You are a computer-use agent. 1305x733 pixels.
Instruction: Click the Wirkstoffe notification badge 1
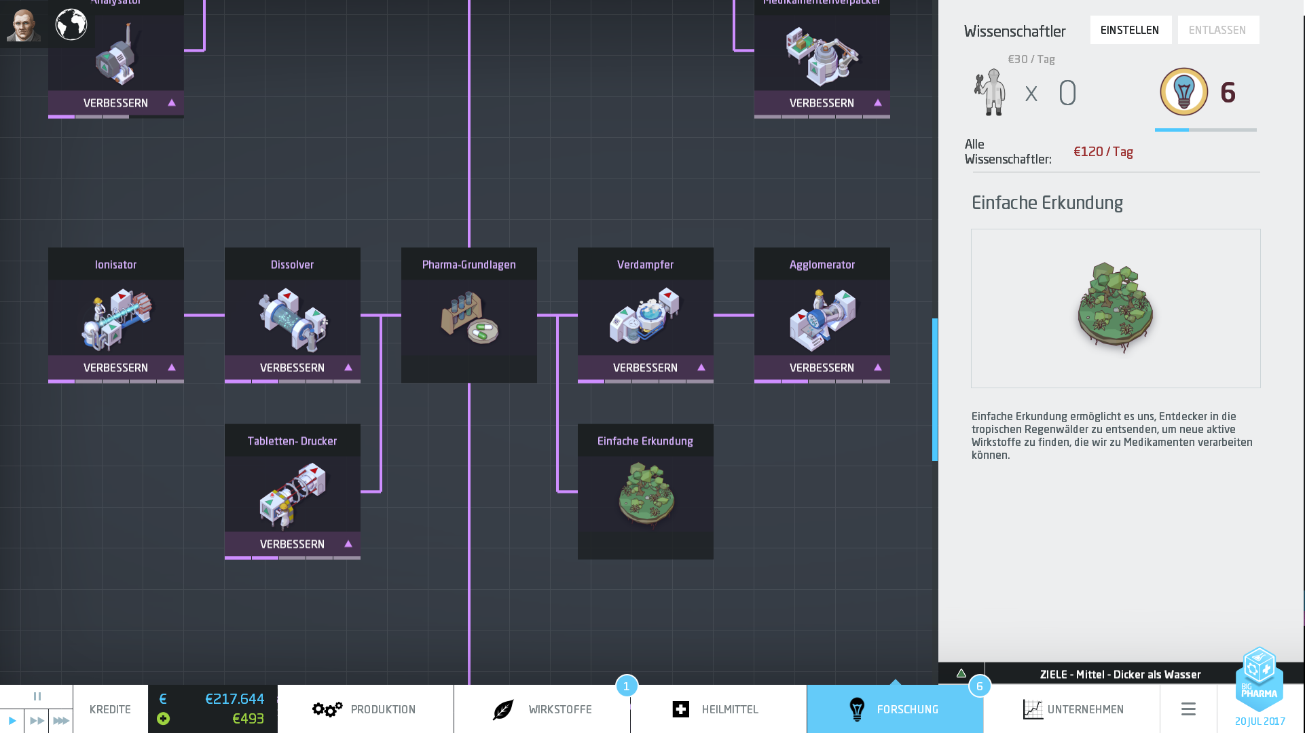[x=627, y=685]
